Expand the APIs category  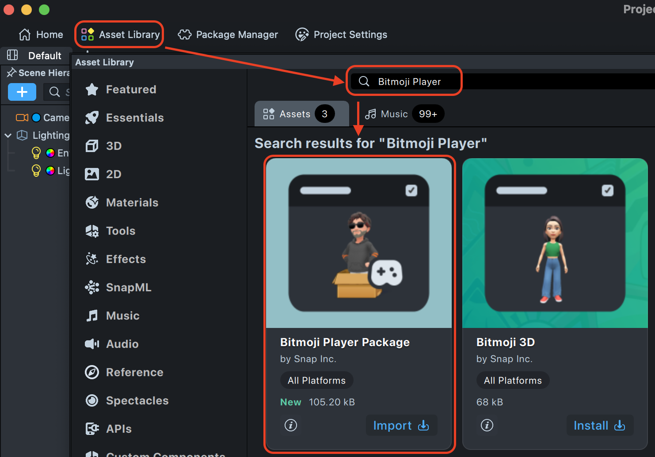click(x=118, y=429)
